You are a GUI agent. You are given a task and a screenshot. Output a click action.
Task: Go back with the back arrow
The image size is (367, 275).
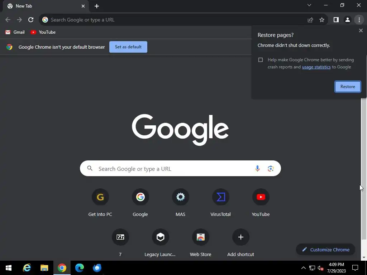(8, 20)
